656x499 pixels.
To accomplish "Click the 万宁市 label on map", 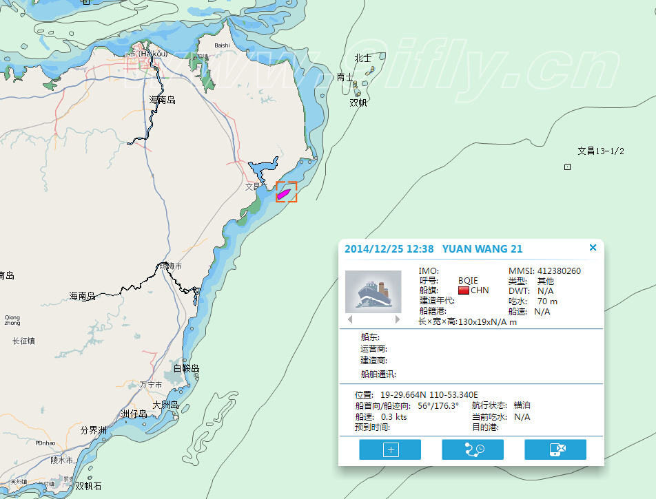I will (150, 385).
